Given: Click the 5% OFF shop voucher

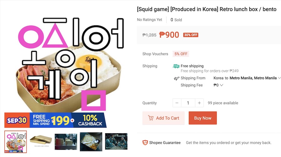Looking at the screenshot, I should pos(181,54).
